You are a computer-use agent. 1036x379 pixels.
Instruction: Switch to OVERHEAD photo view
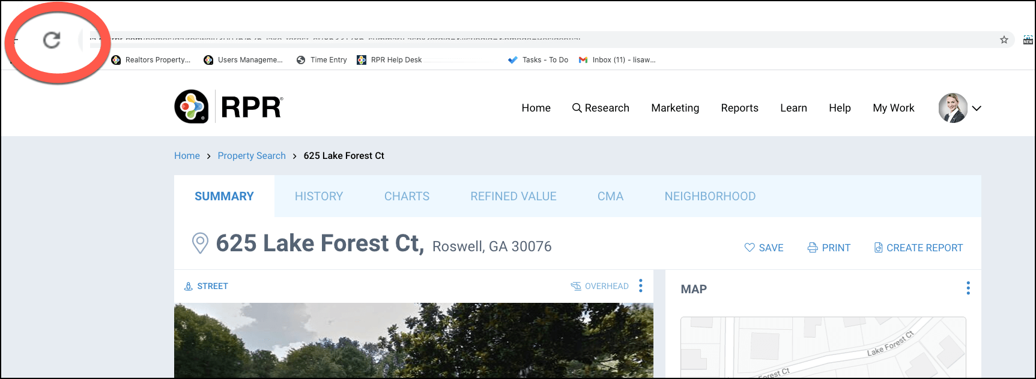[599, 286]
